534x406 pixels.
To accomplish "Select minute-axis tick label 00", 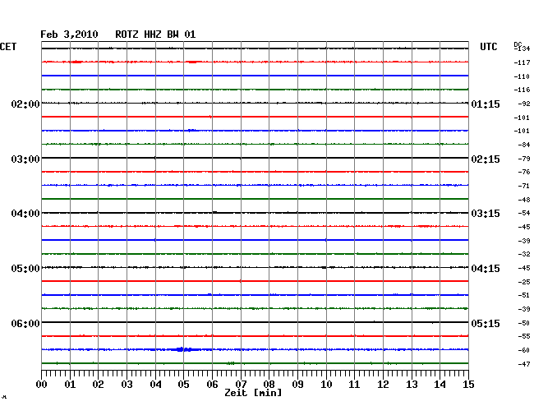I will pyautogui.click(x=42, y=384).
